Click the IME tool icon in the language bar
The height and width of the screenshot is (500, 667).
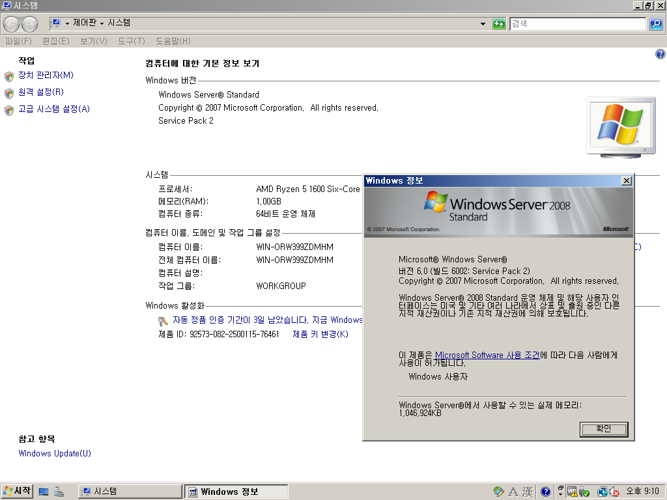(x=498, y=492)
